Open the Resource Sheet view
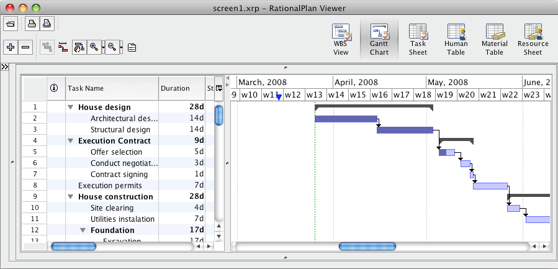Screen dimensions: 558x269 pos(533,39)
